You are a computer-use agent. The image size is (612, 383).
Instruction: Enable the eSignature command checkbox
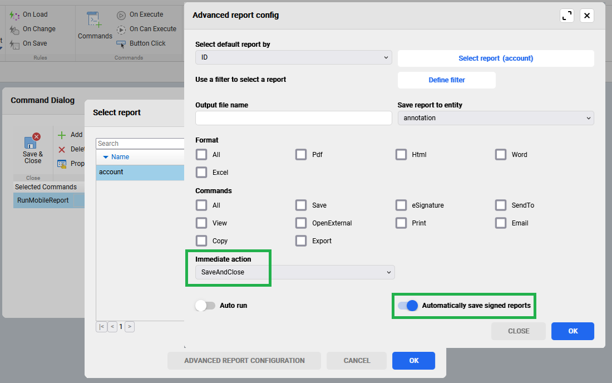click(x=401, y=205)
